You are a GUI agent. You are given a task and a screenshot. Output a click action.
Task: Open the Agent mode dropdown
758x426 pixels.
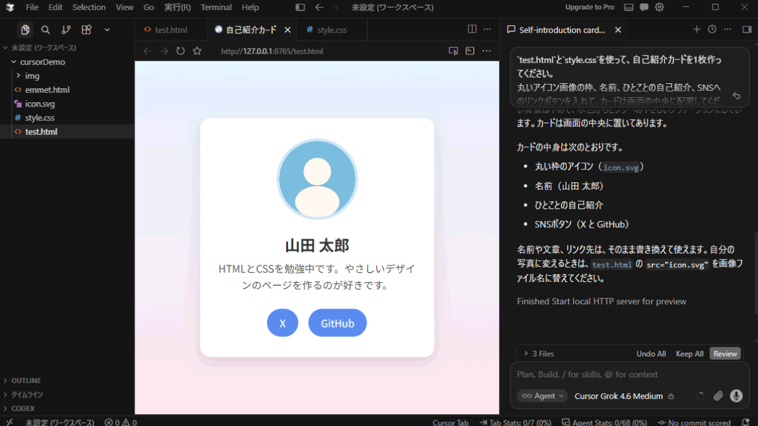(543, 396)
